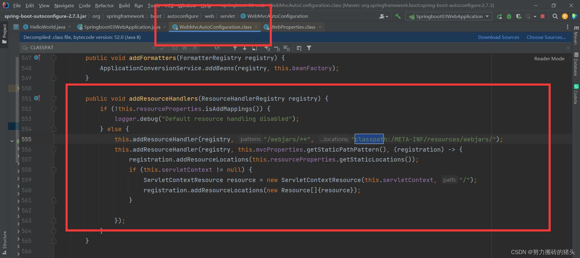Click the new-line icon in search field
Viewport: 580px width, 258px height.
[163, 48]
